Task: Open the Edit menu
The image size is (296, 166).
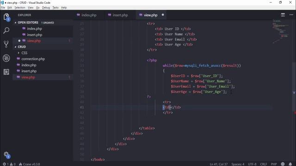Action: (x=10, y=7)
